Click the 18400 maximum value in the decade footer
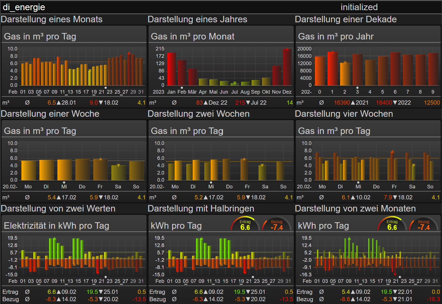This screenshot has width=442, height=304. point(384,103)
